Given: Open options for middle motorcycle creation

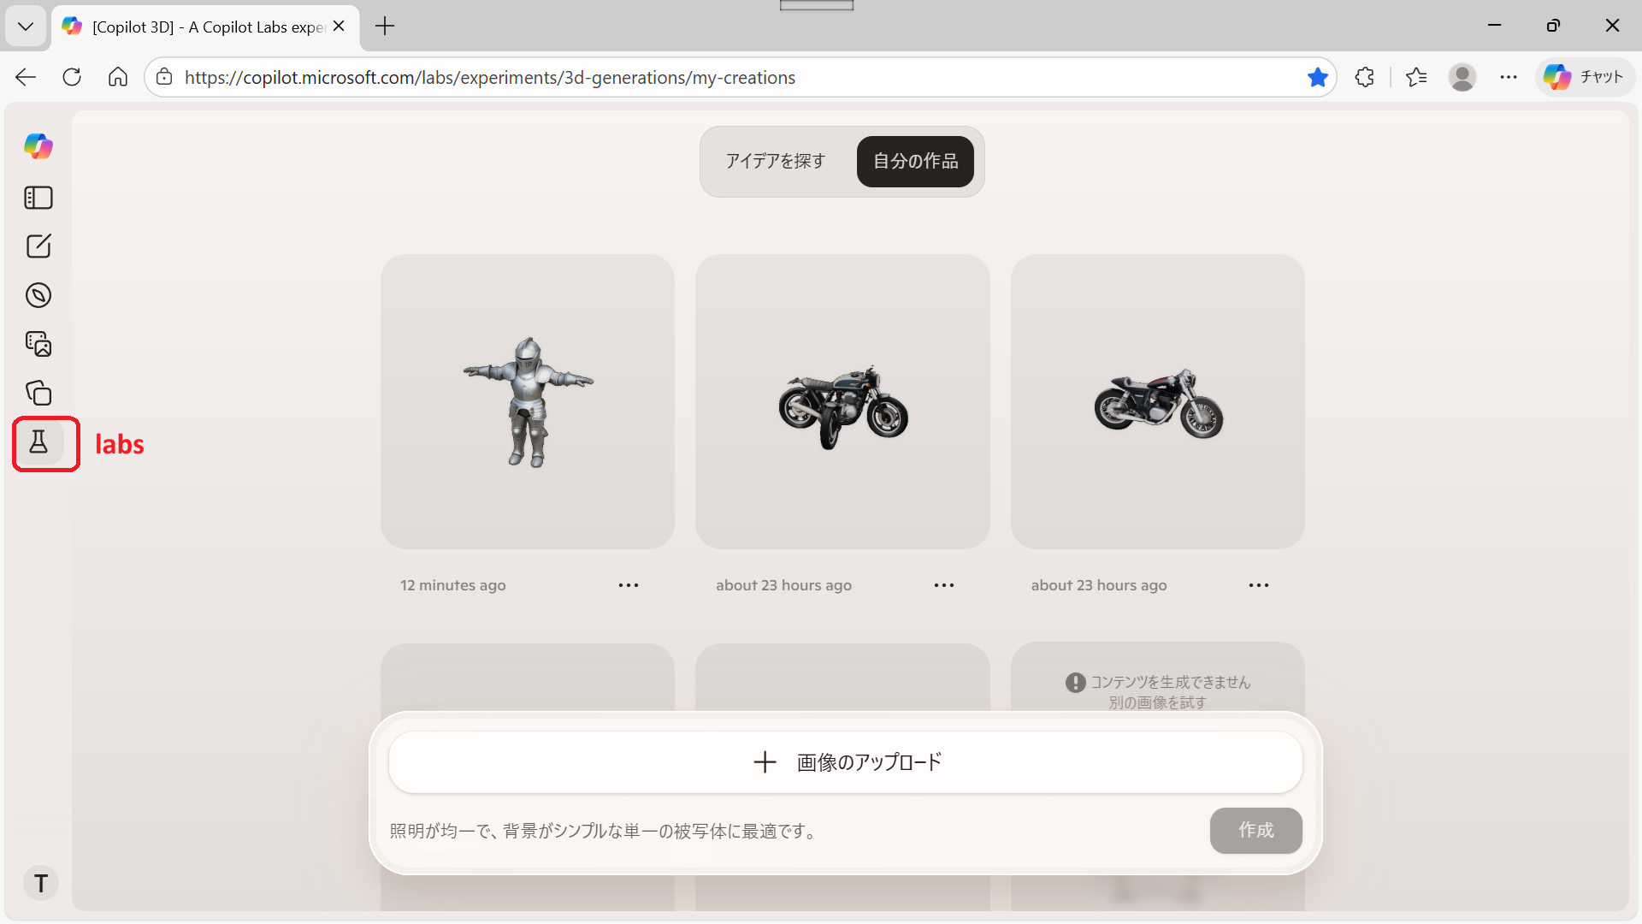Looking at the screenshot, I should point(943,585).
